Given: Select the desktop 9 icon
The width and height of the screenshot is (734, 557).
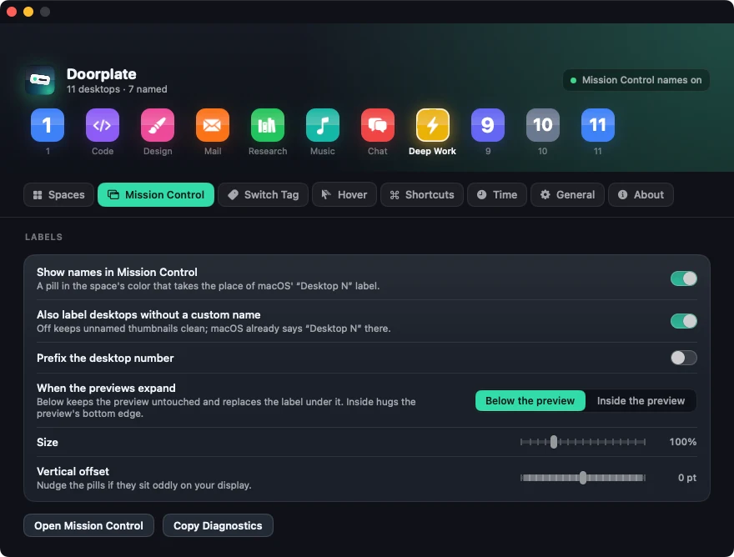Looking at the screenshot, I should click(488, 125).
